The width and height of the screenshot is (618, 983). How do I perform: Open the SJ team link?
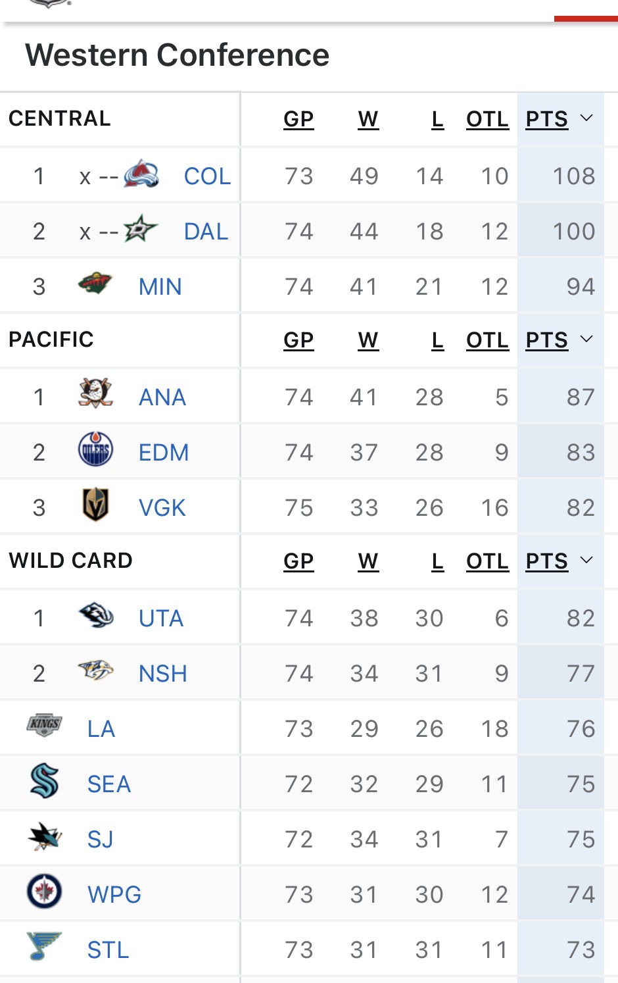[x=101, y=840]
